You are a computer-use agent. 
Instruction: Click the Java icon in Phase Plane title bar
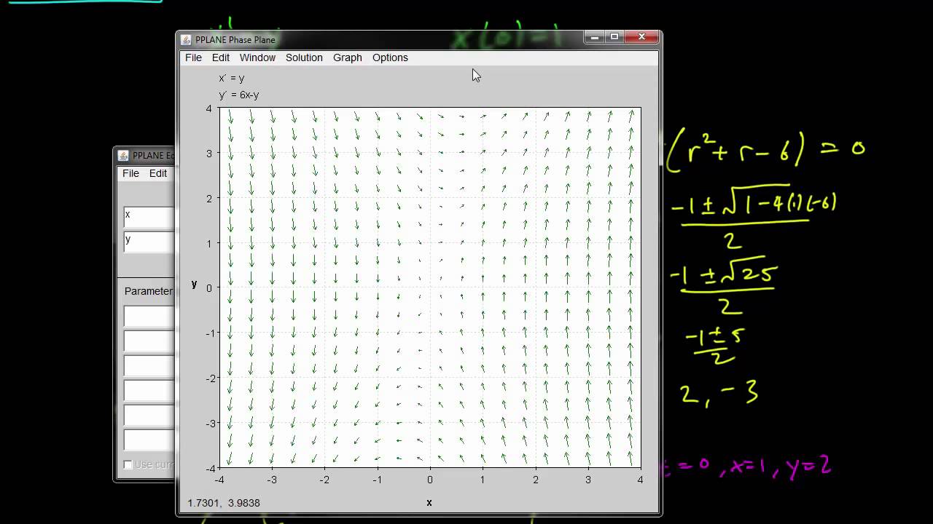(x=187, y=39)
